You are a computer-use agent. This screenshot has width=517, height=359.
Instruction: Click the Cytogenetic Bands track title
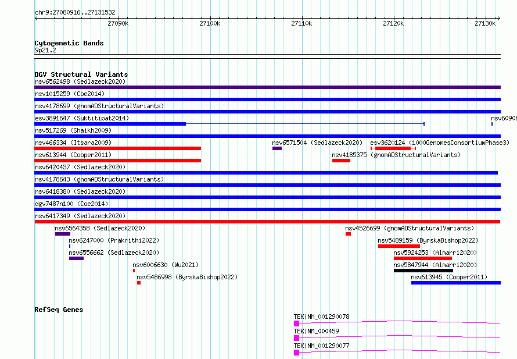[69, 43]
